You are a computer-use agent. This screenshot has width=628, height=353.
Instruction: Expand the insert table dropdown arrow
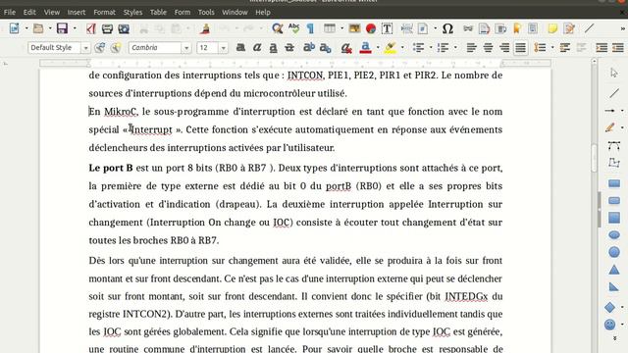click(x=341, y=28)
